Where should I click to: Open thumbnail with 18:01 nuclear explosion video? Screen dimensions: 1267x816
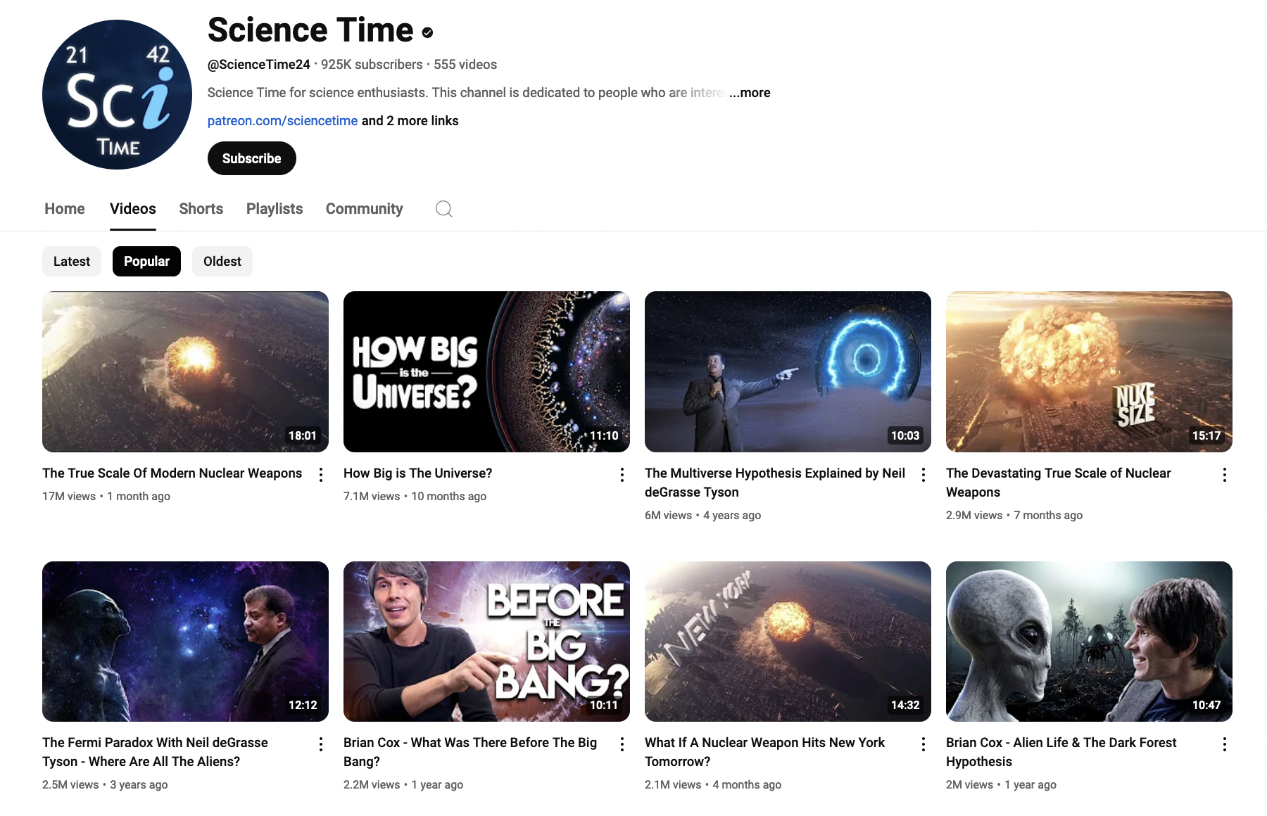pos(185,371)
